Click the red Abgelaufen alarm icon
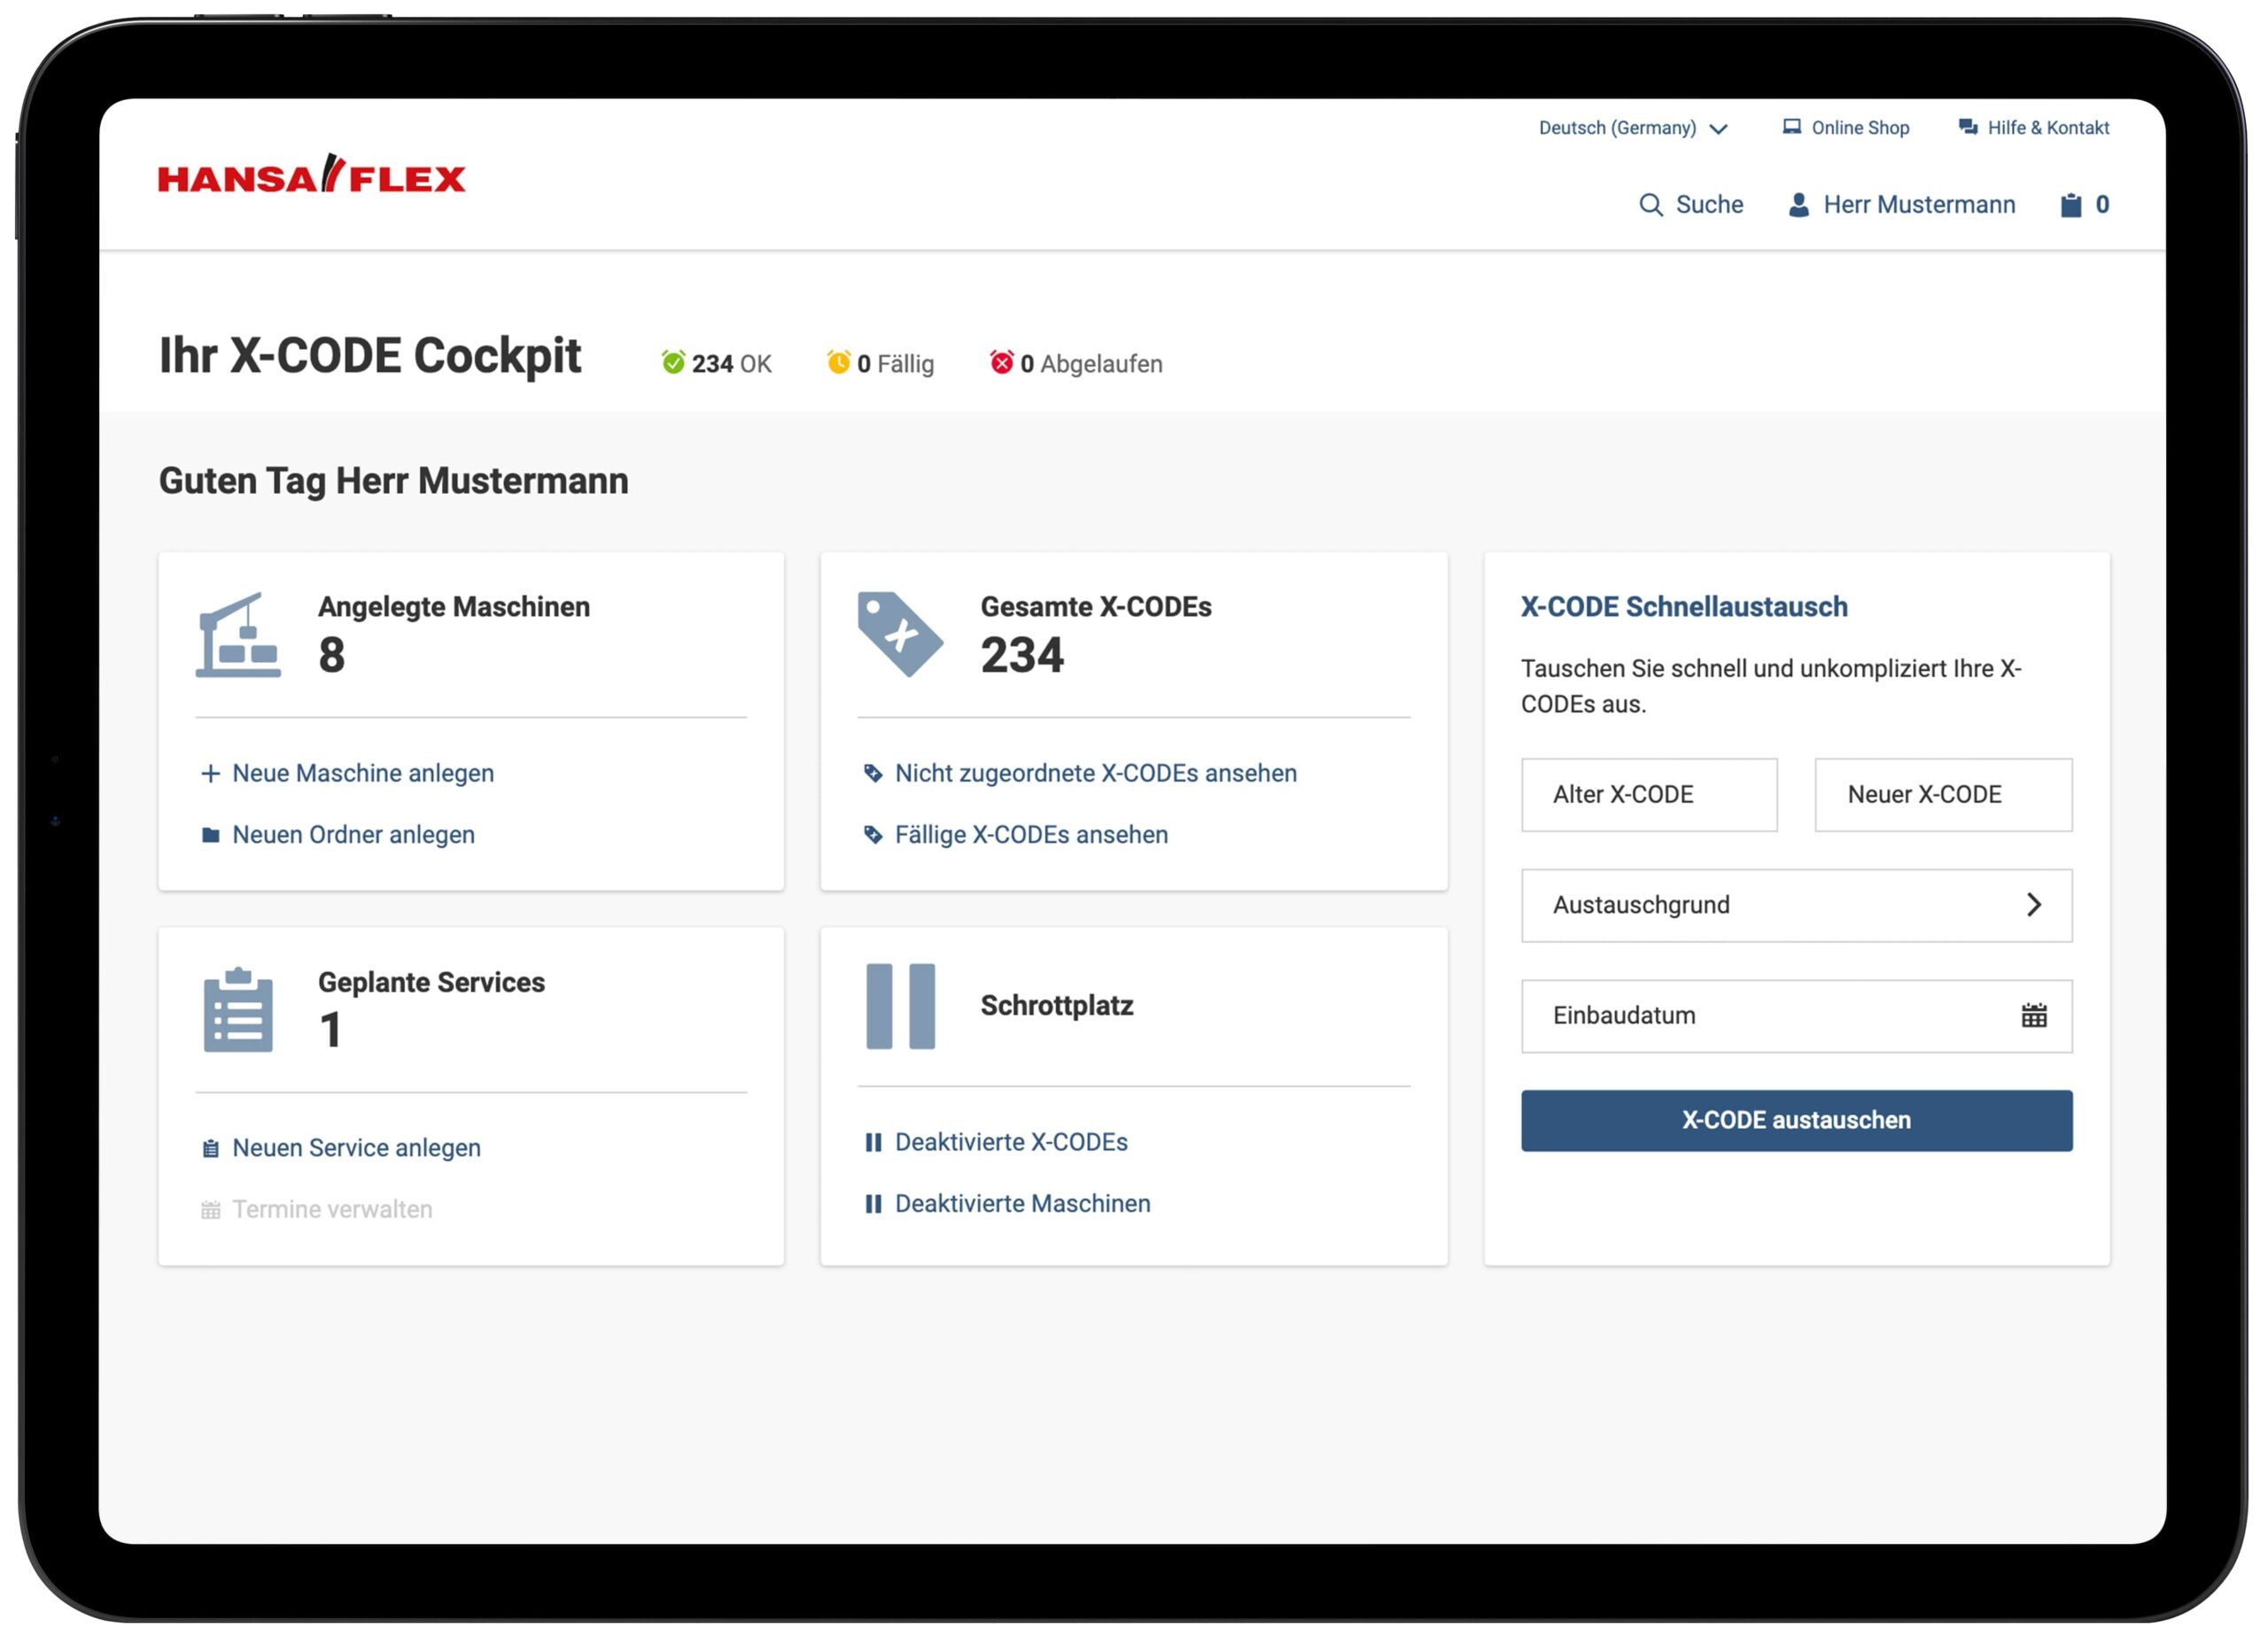The image size is (2268, 1644). tap(1001, 362)
